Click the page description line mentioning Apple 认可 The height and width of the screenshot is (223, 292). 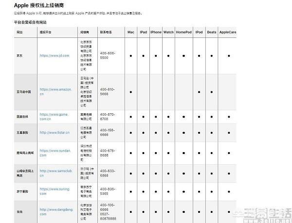click(78, 14)
